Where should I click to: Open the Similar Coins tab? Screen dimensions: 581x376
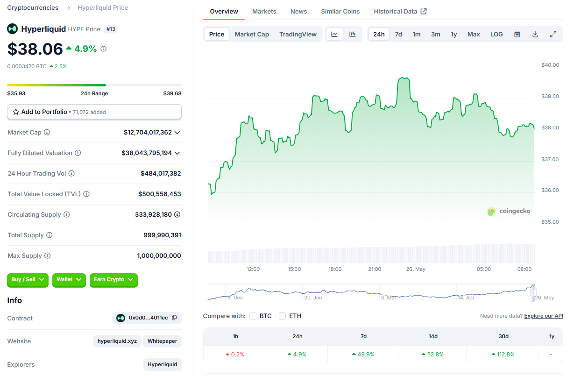tap(340, 11)
